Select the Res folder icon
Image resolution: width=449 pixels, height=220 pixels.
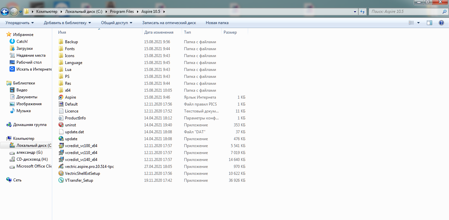click(x=61, y=83)
